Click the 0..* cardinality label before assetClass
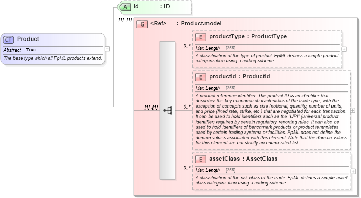Screen dimensions: 361x198 pyautogui.click(x=187, y=168)
